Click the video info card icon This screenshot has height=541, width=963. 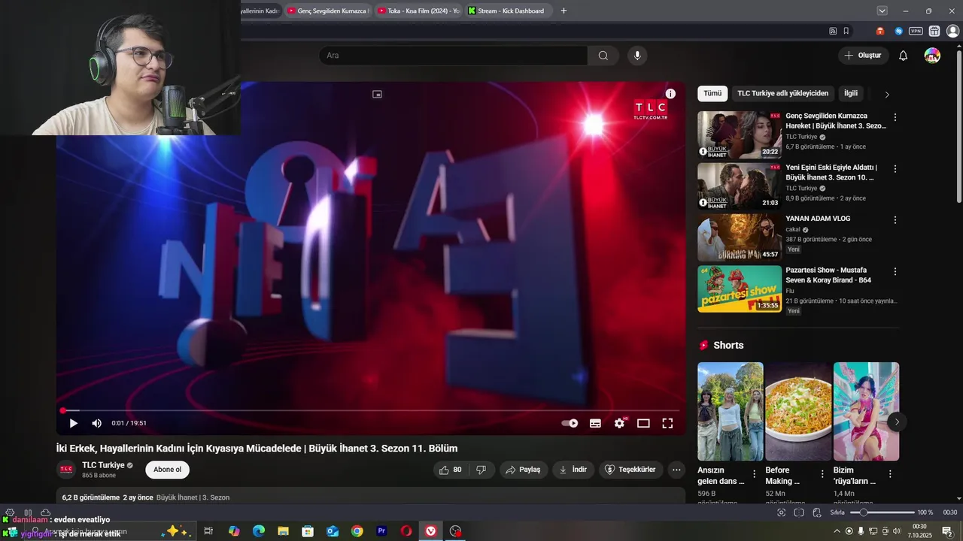click(x=670, y=94)
